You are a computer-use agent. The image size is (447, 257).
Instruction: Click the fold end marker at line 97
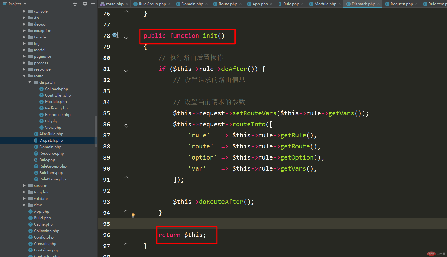coord(126,246)
